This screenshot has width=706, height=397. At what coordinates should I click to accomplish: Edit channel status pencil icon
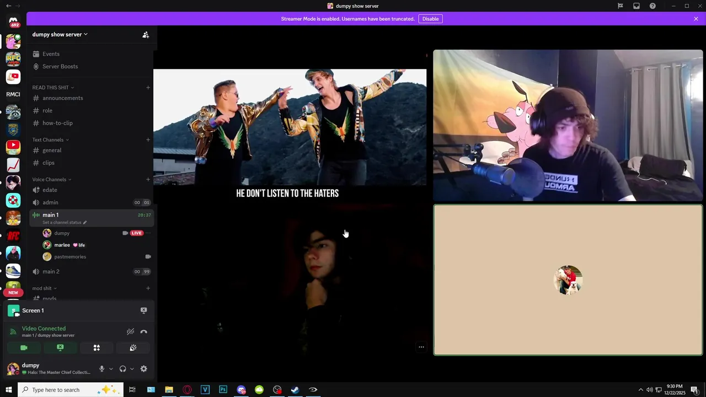point(85,222)
